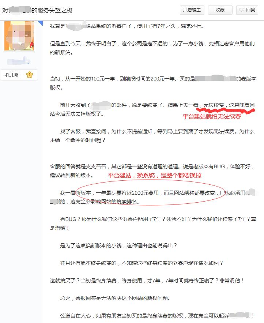Open the poster's pixelated avatar
The image size is (264, 323).
[x=19, y=36]
